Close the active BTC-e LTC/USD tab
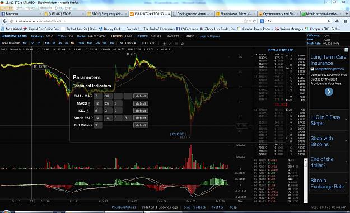 (169, 14)
